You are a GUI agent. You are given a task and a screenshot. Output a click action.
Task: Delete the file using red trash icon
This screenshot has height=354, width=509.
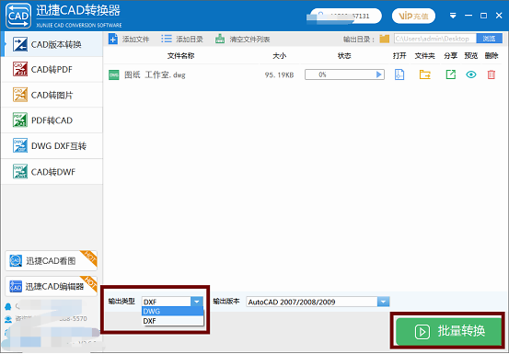tap(492, 74)
